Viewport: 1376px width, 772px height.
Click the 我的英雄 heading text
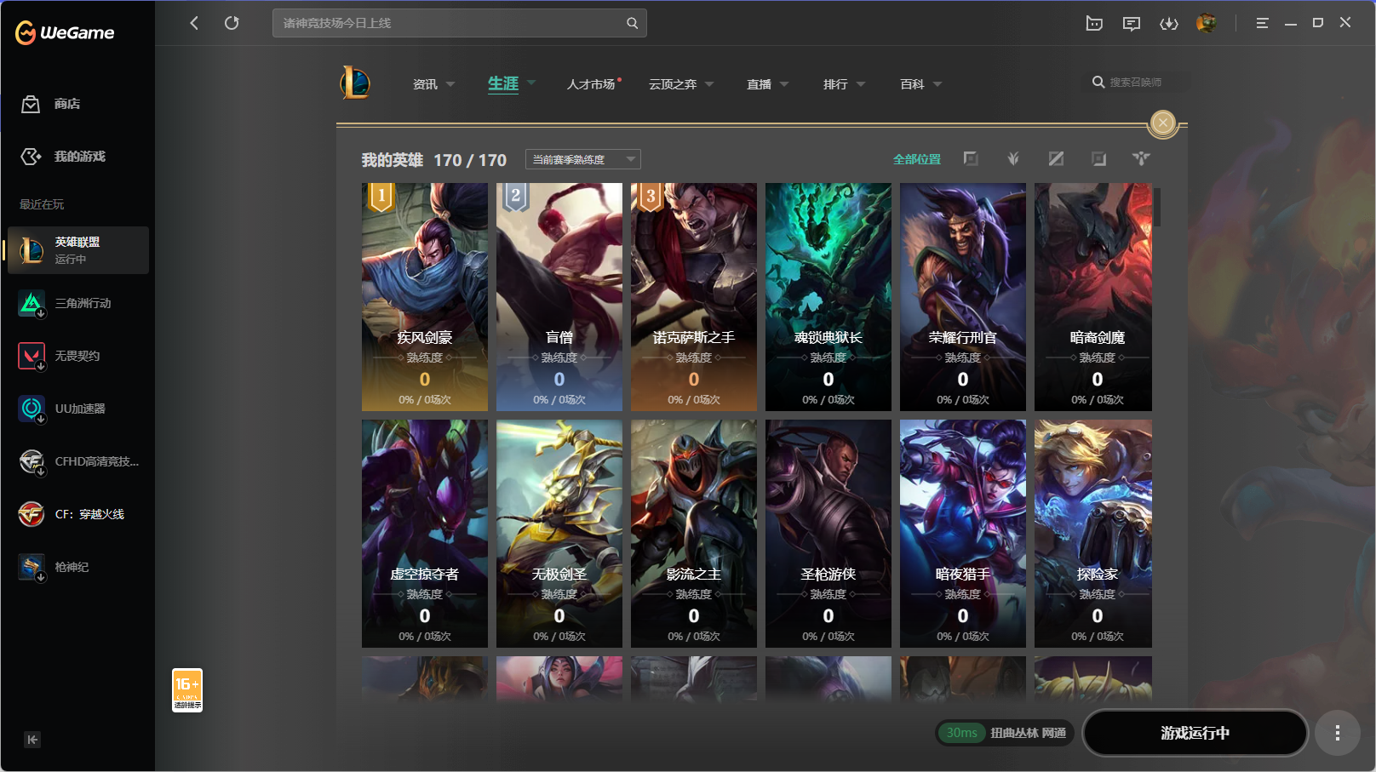[393, 160]
